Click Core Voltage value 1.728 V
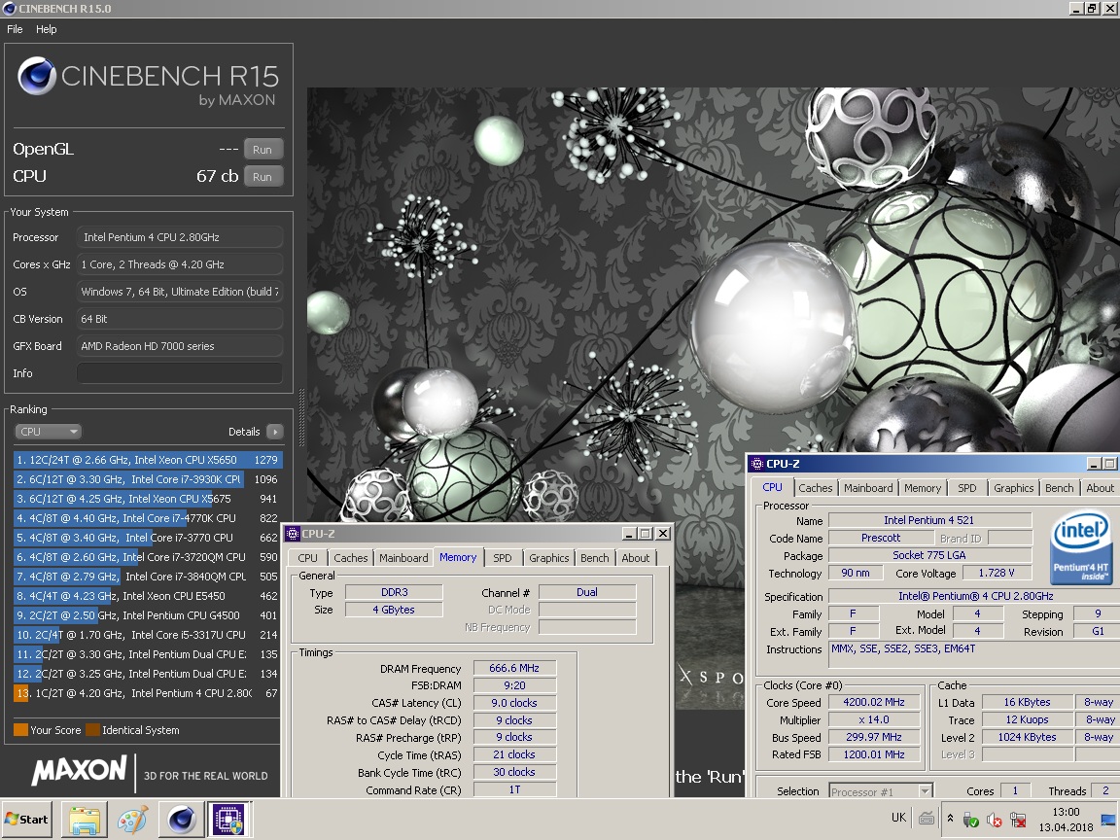This screenshot has width=1120, height=840. point(997,573)
